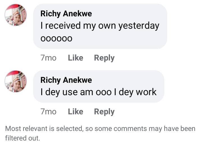Like the 'I dey use am ooo' comment
Viewport: 202px width, 145px height.
pos(75,112)
